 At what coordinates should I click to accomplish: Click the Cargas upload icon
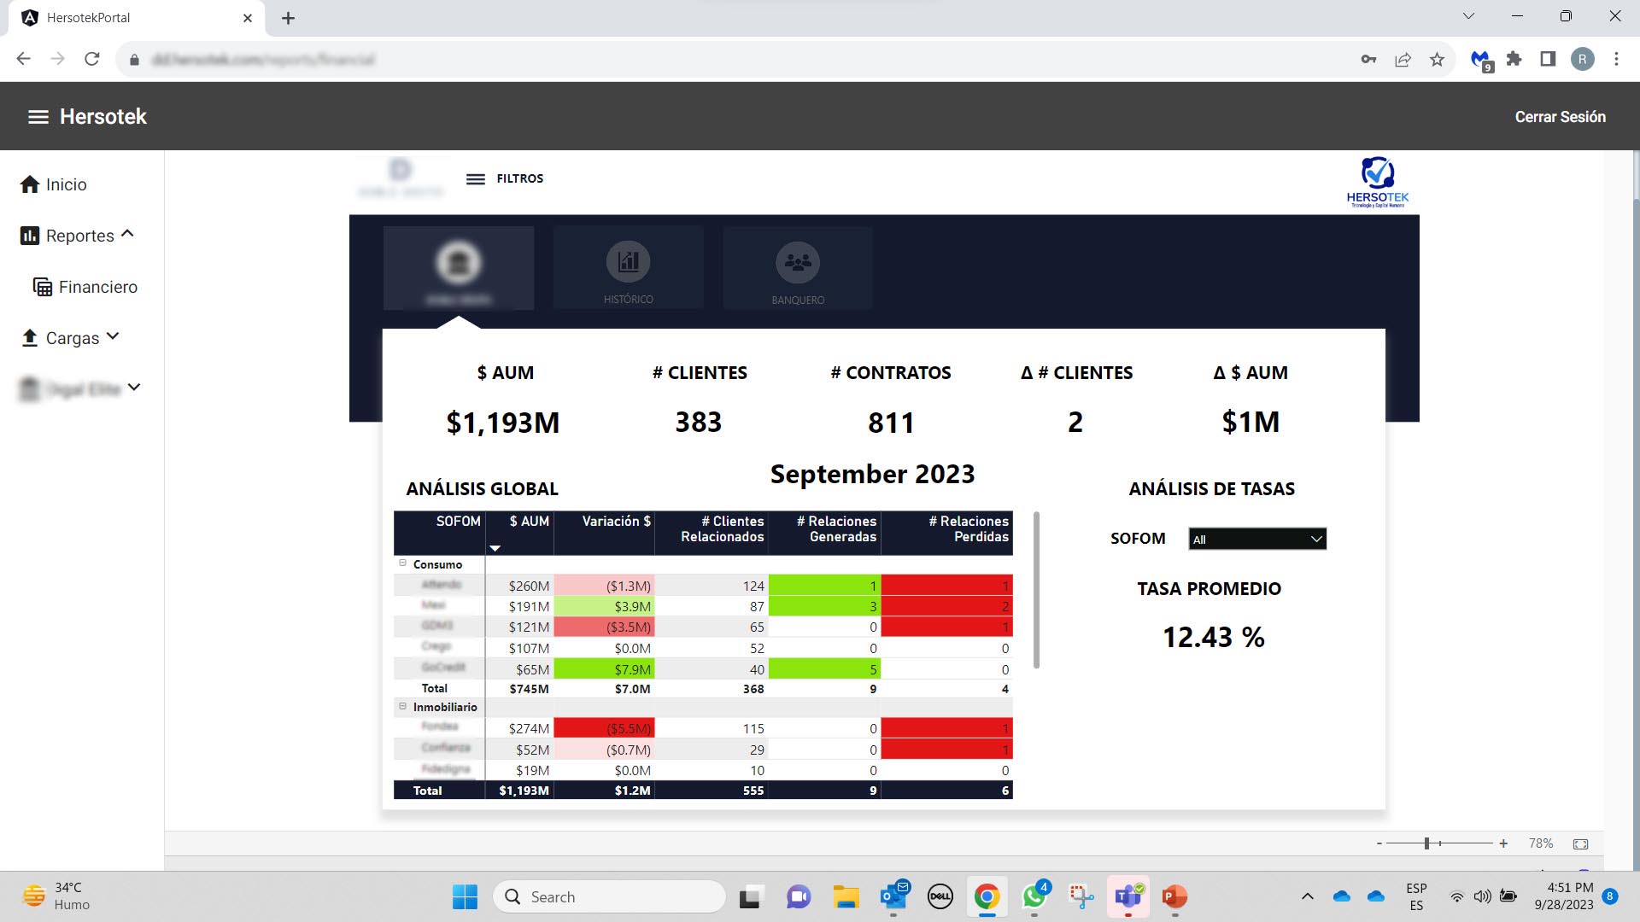point(30,338)
